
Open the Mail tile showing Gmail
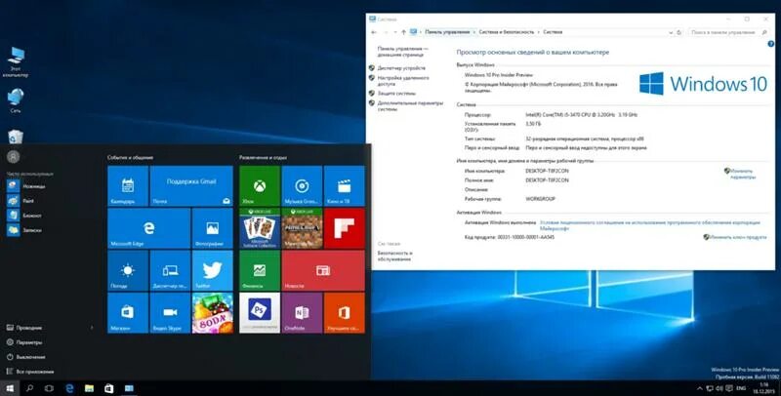(x=191, y=186)
